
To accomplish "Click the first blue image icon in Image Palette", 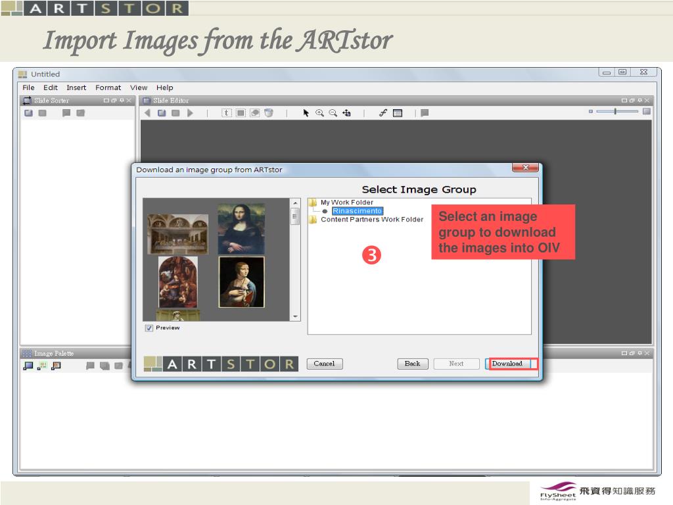I will [28, 366].
